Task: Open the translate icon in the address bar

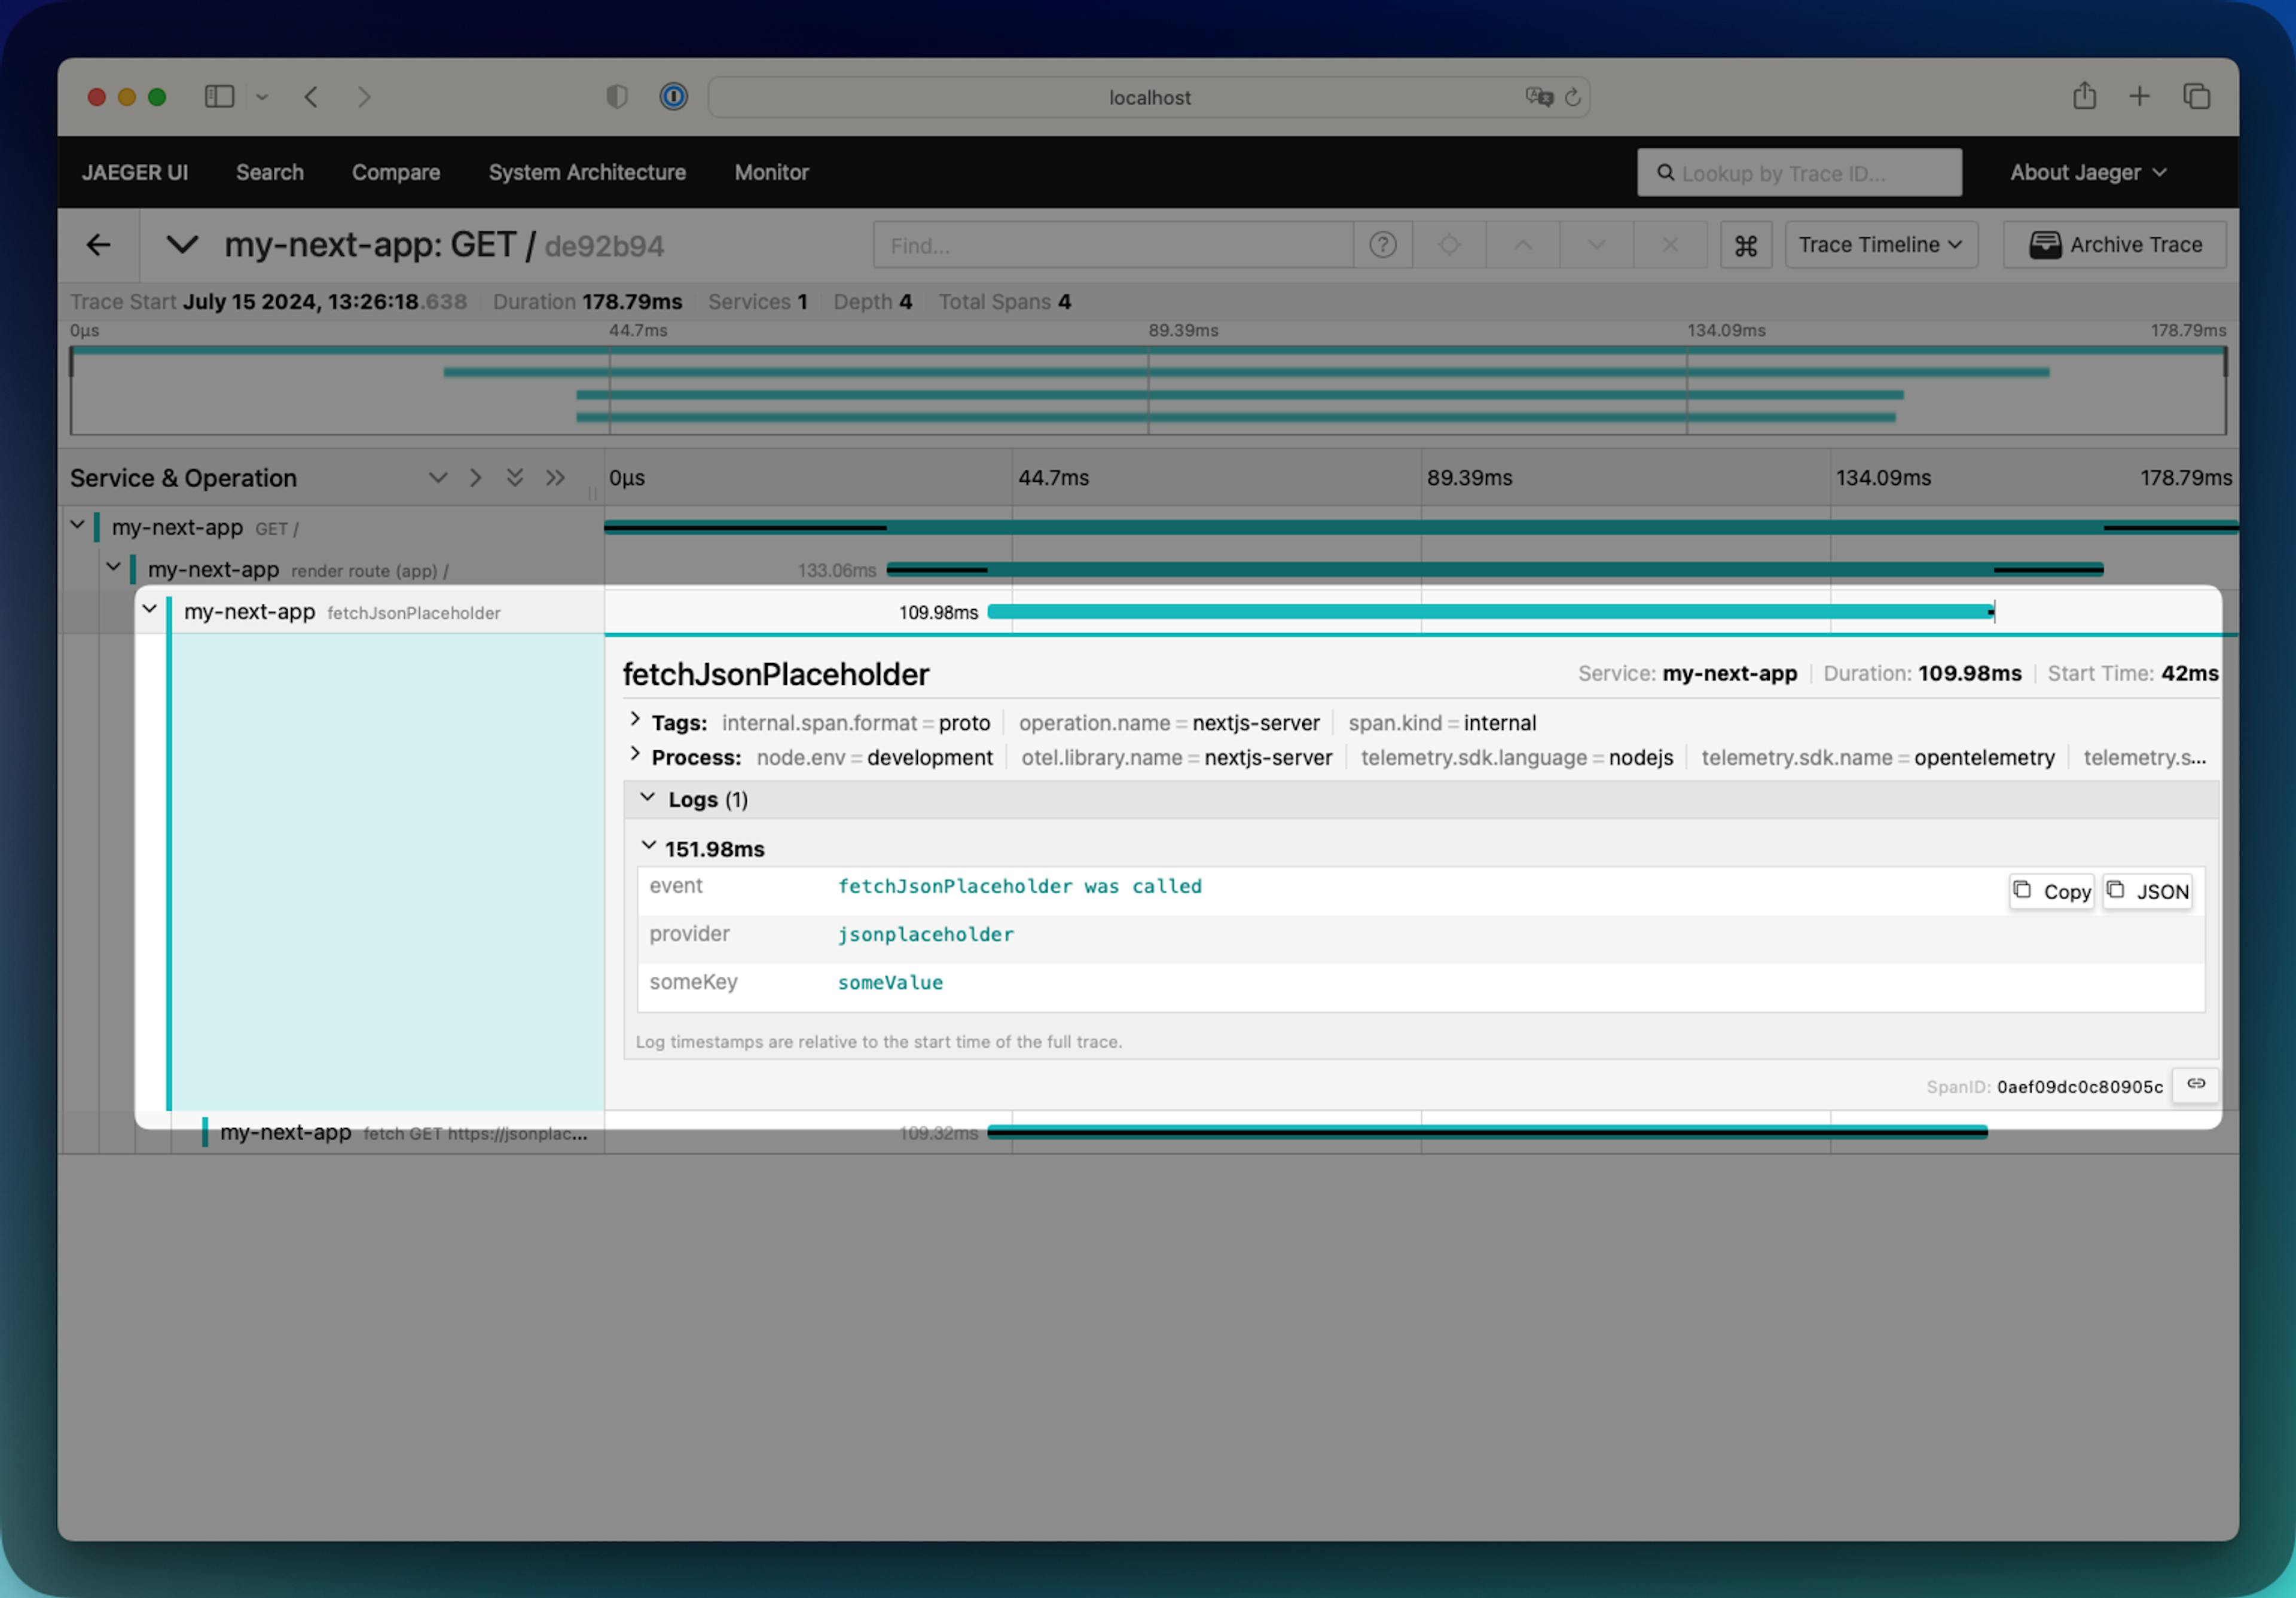Action: click(x=1539, y=97)
